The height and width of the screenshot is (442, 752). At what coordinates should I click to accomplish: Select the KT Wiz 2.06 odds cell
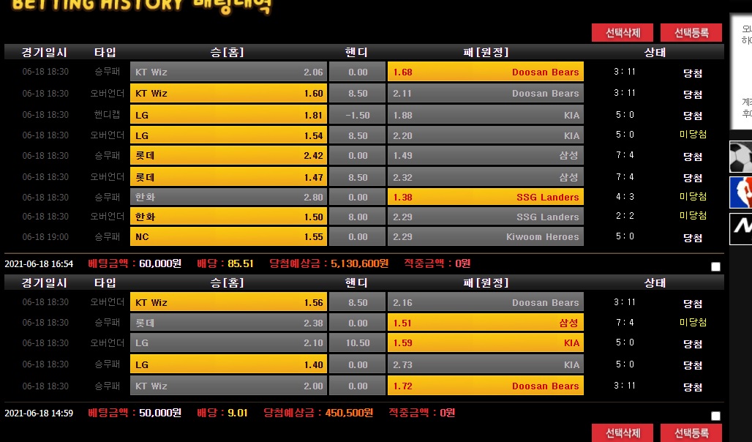point(229,72)
